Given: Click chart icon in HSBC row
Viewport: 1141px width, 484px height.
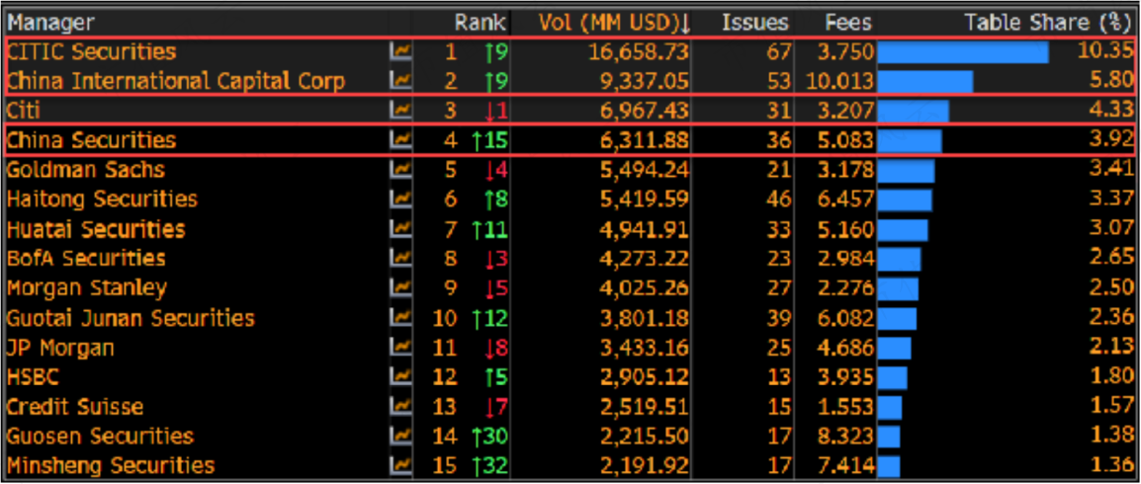Looking at the screenshot, I should point(400,377).
